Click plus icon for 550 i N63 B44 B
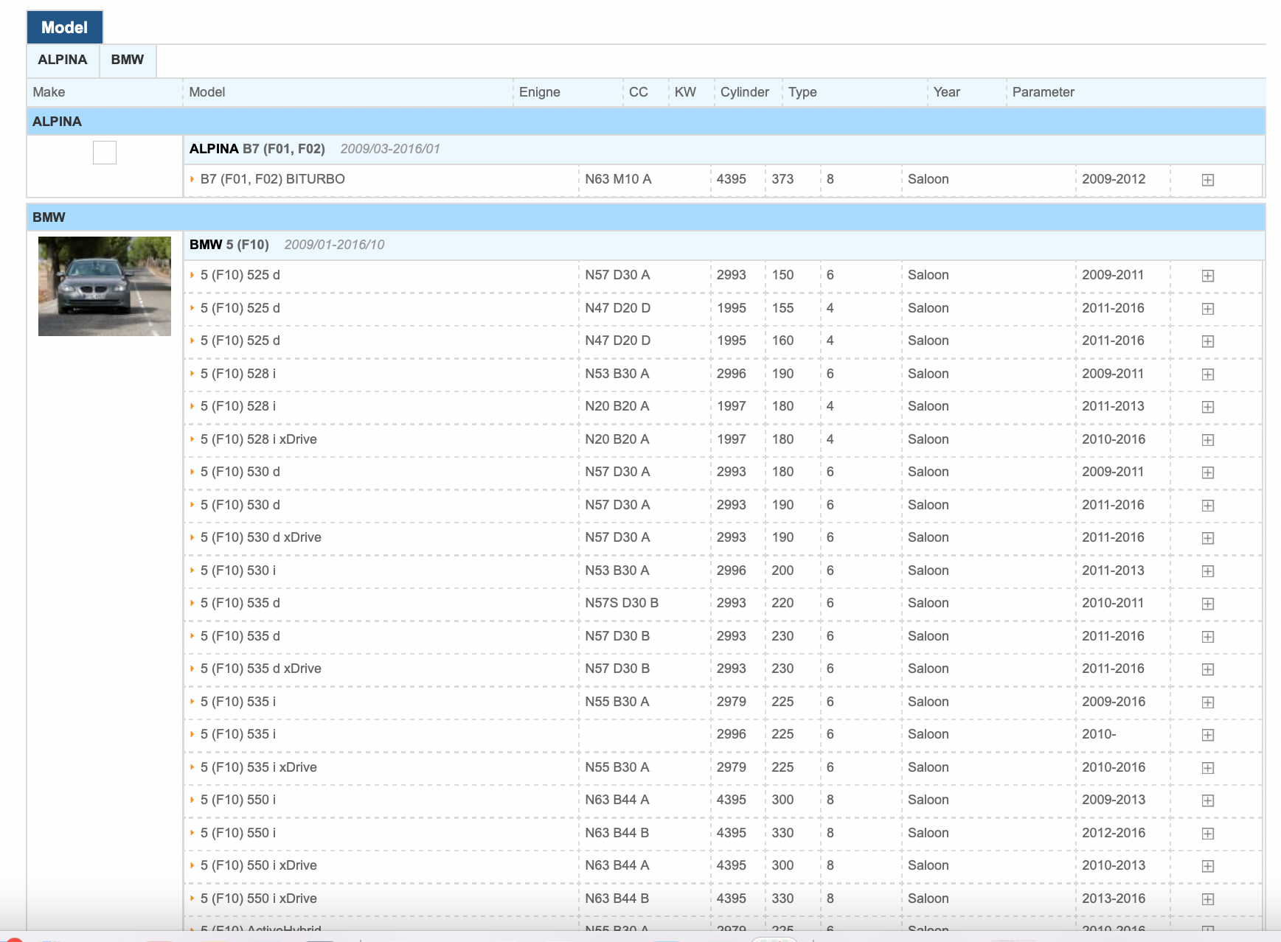 pyautogui.click(x=1207, y=834)
